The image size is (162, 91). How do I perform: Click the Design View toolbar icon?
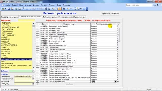(x=3, y=9)
